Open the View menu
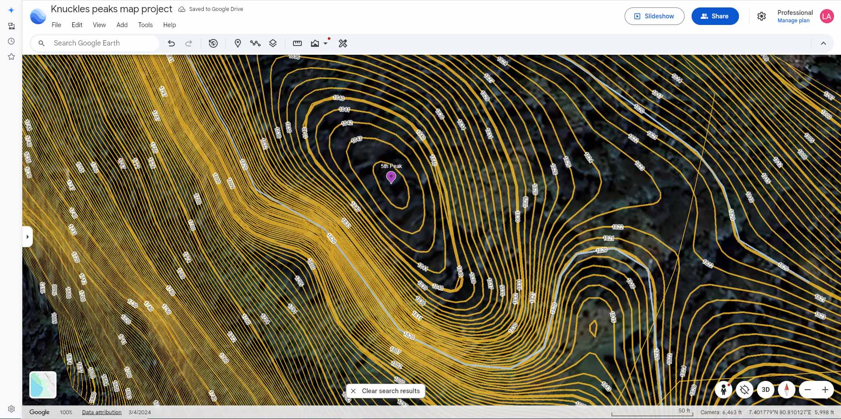 tap(99, 25)
